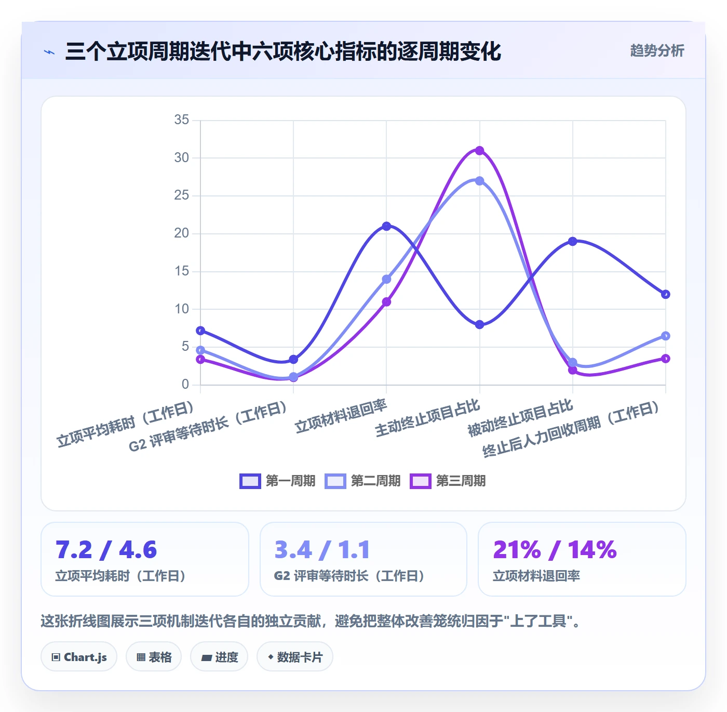Viewport: 727px width, 712px height.
Task: Click 第二周期 point at 6.5 on 终止后人力回收周期
Action: [x=666, y=336]
